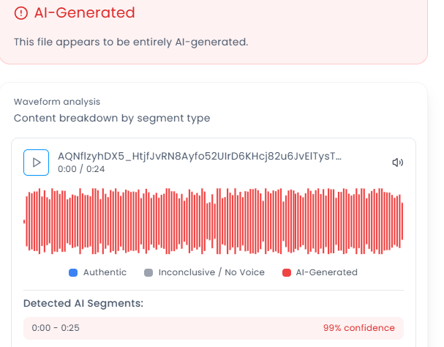Click the Content breakdown by segment type text
This screenshot has width=444, height=347.
[x=112, y=118]
